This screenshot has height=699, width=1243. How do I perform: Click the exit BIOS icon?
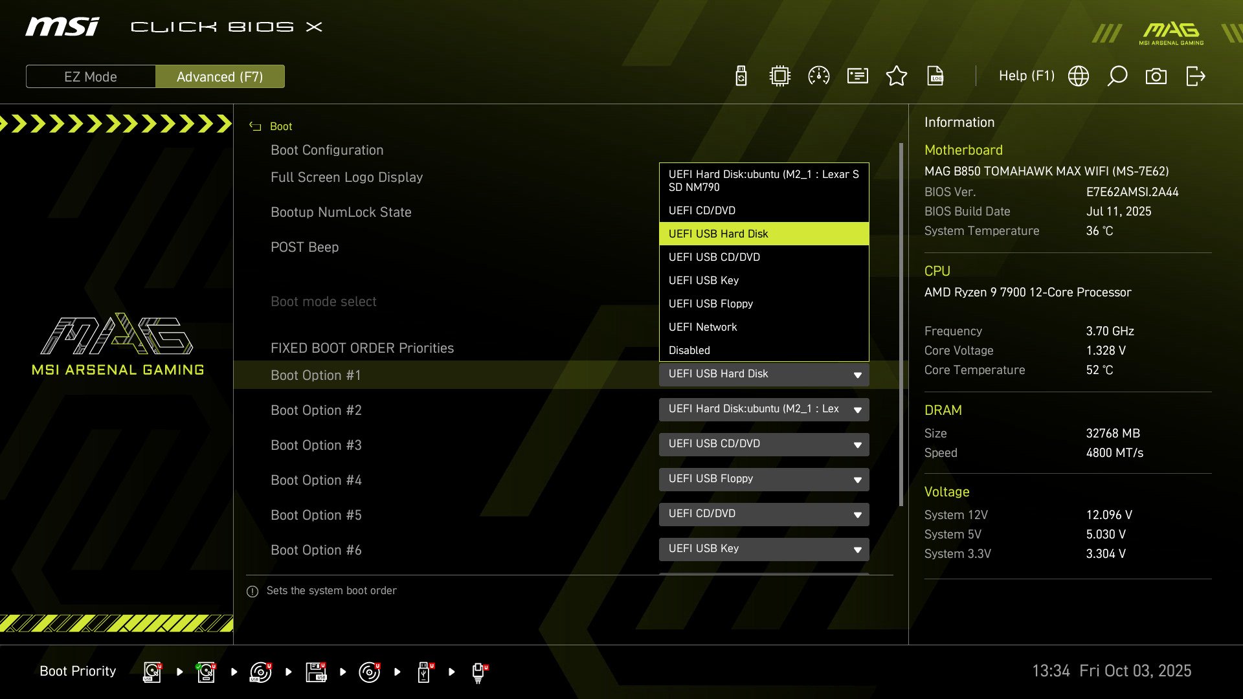(x=1196, y=76)
